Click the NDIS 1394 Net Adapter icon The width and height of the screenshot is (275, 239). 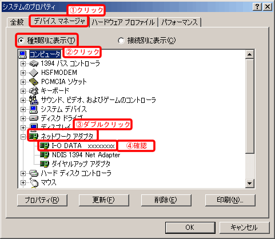click(x=45, y=155)
